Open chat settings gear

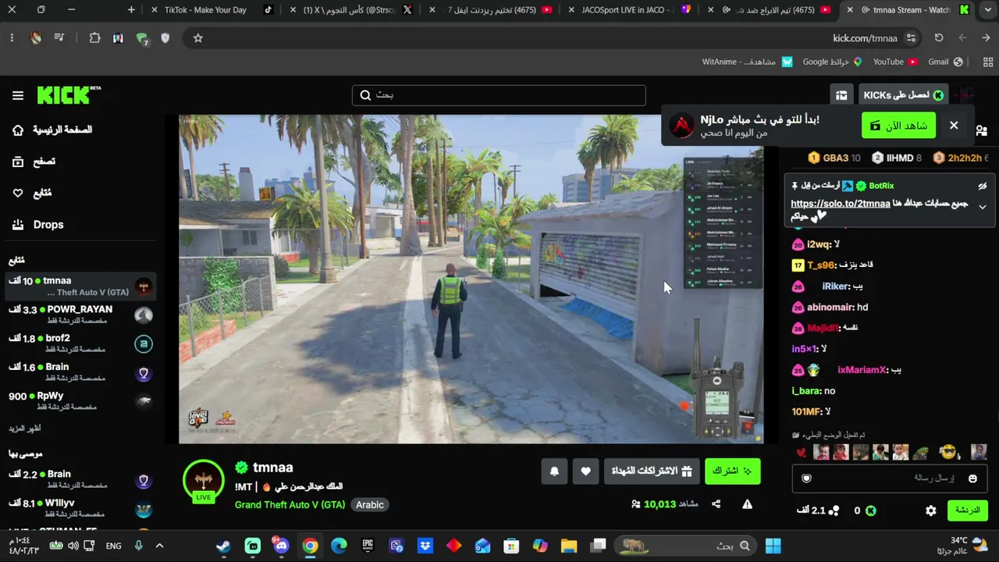click(x=931, y=510)
